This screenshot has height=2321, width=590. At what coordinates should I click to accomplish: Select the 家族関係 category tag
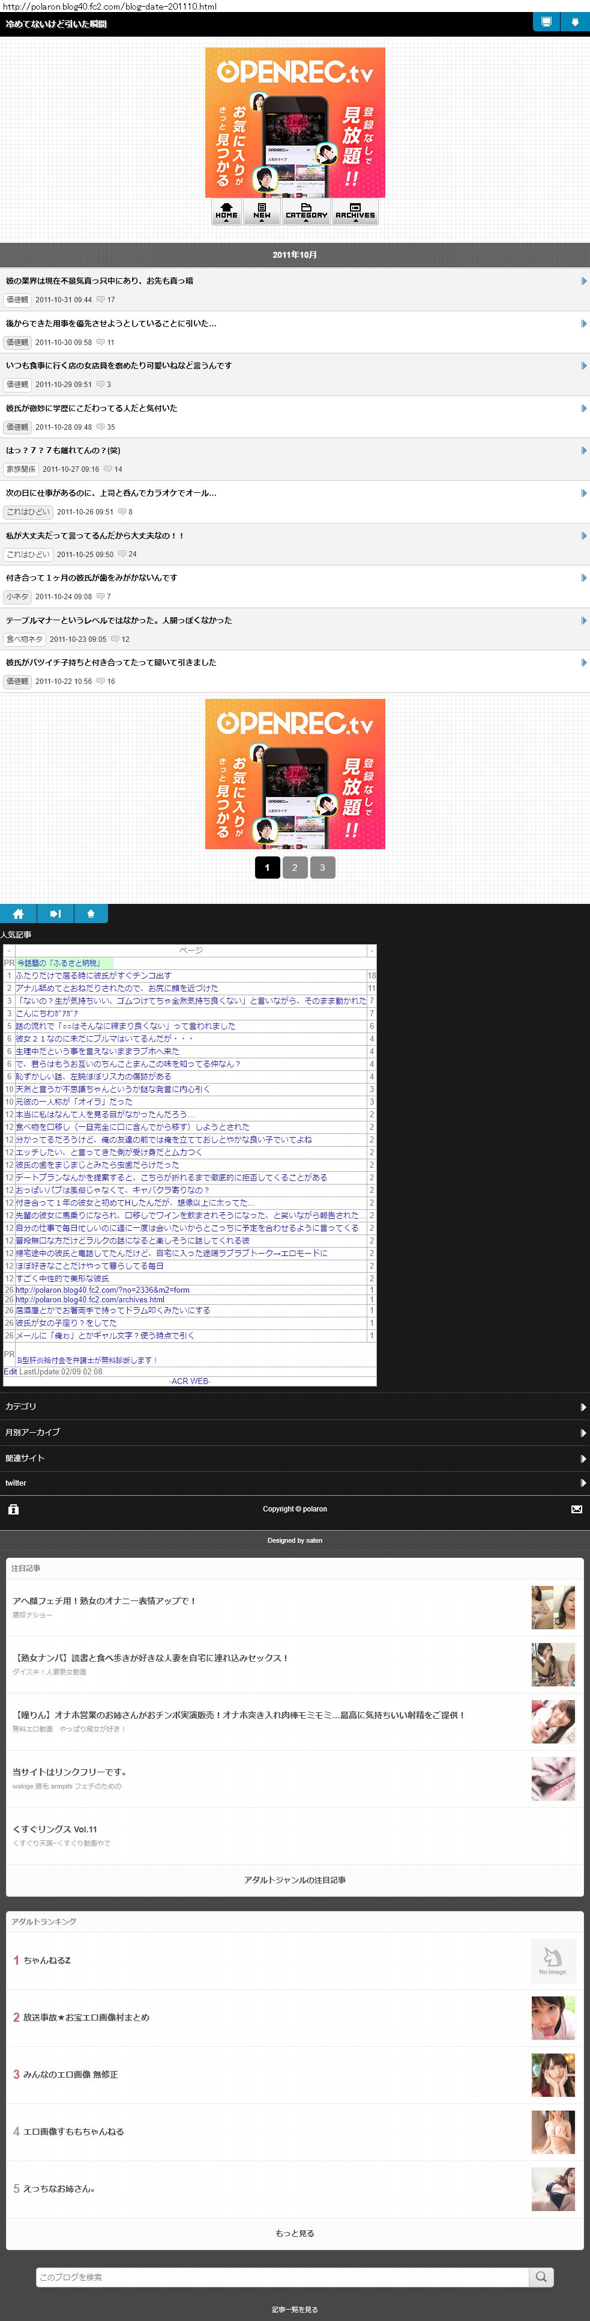[20, 469]
